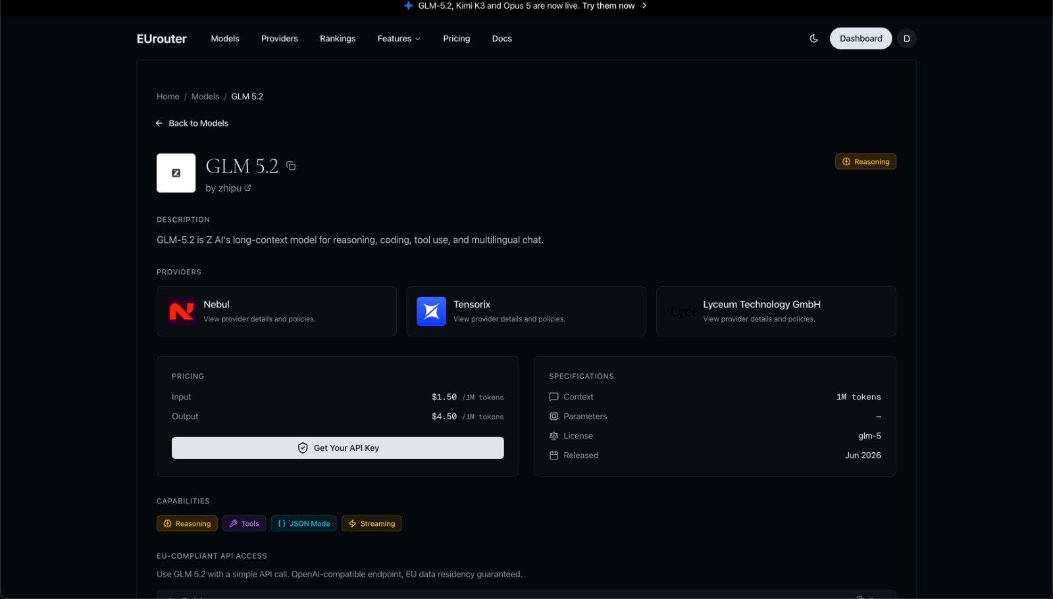
Task: Click the Reasoning badge in the header
Action: click(x=865, y=161)
